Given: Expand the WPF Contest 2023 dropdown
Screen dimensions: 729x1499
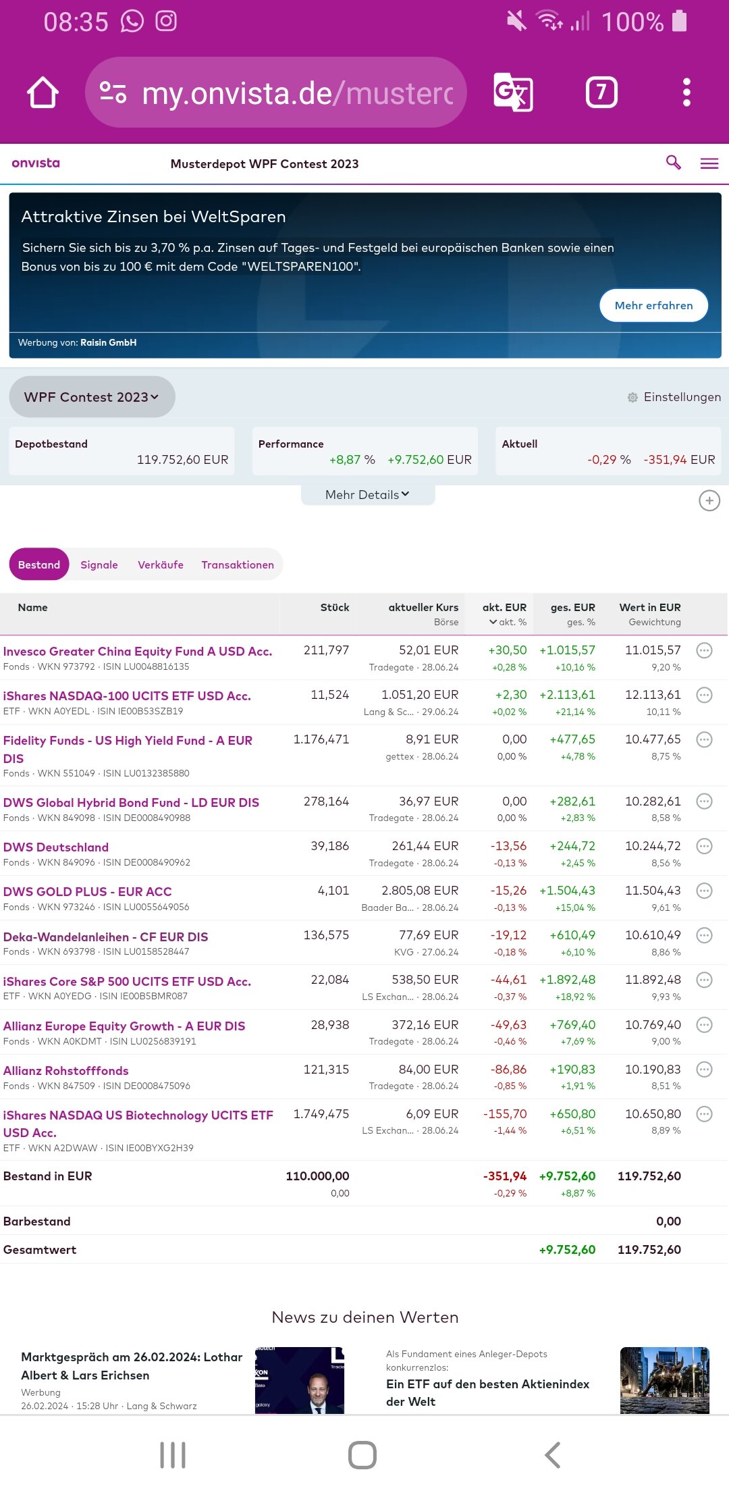Looking at the screenshot, I should pos(92,397).
